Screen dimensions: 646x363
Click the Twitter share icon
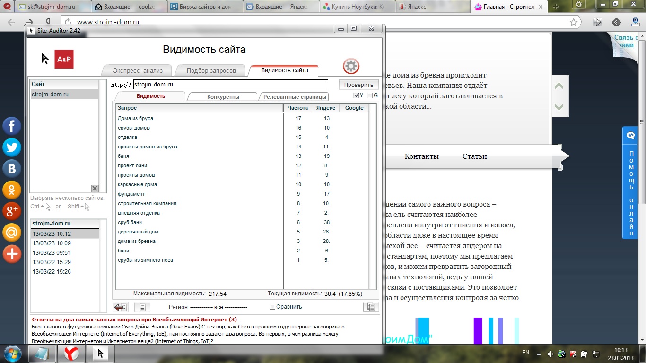click(x=12, y=147)
